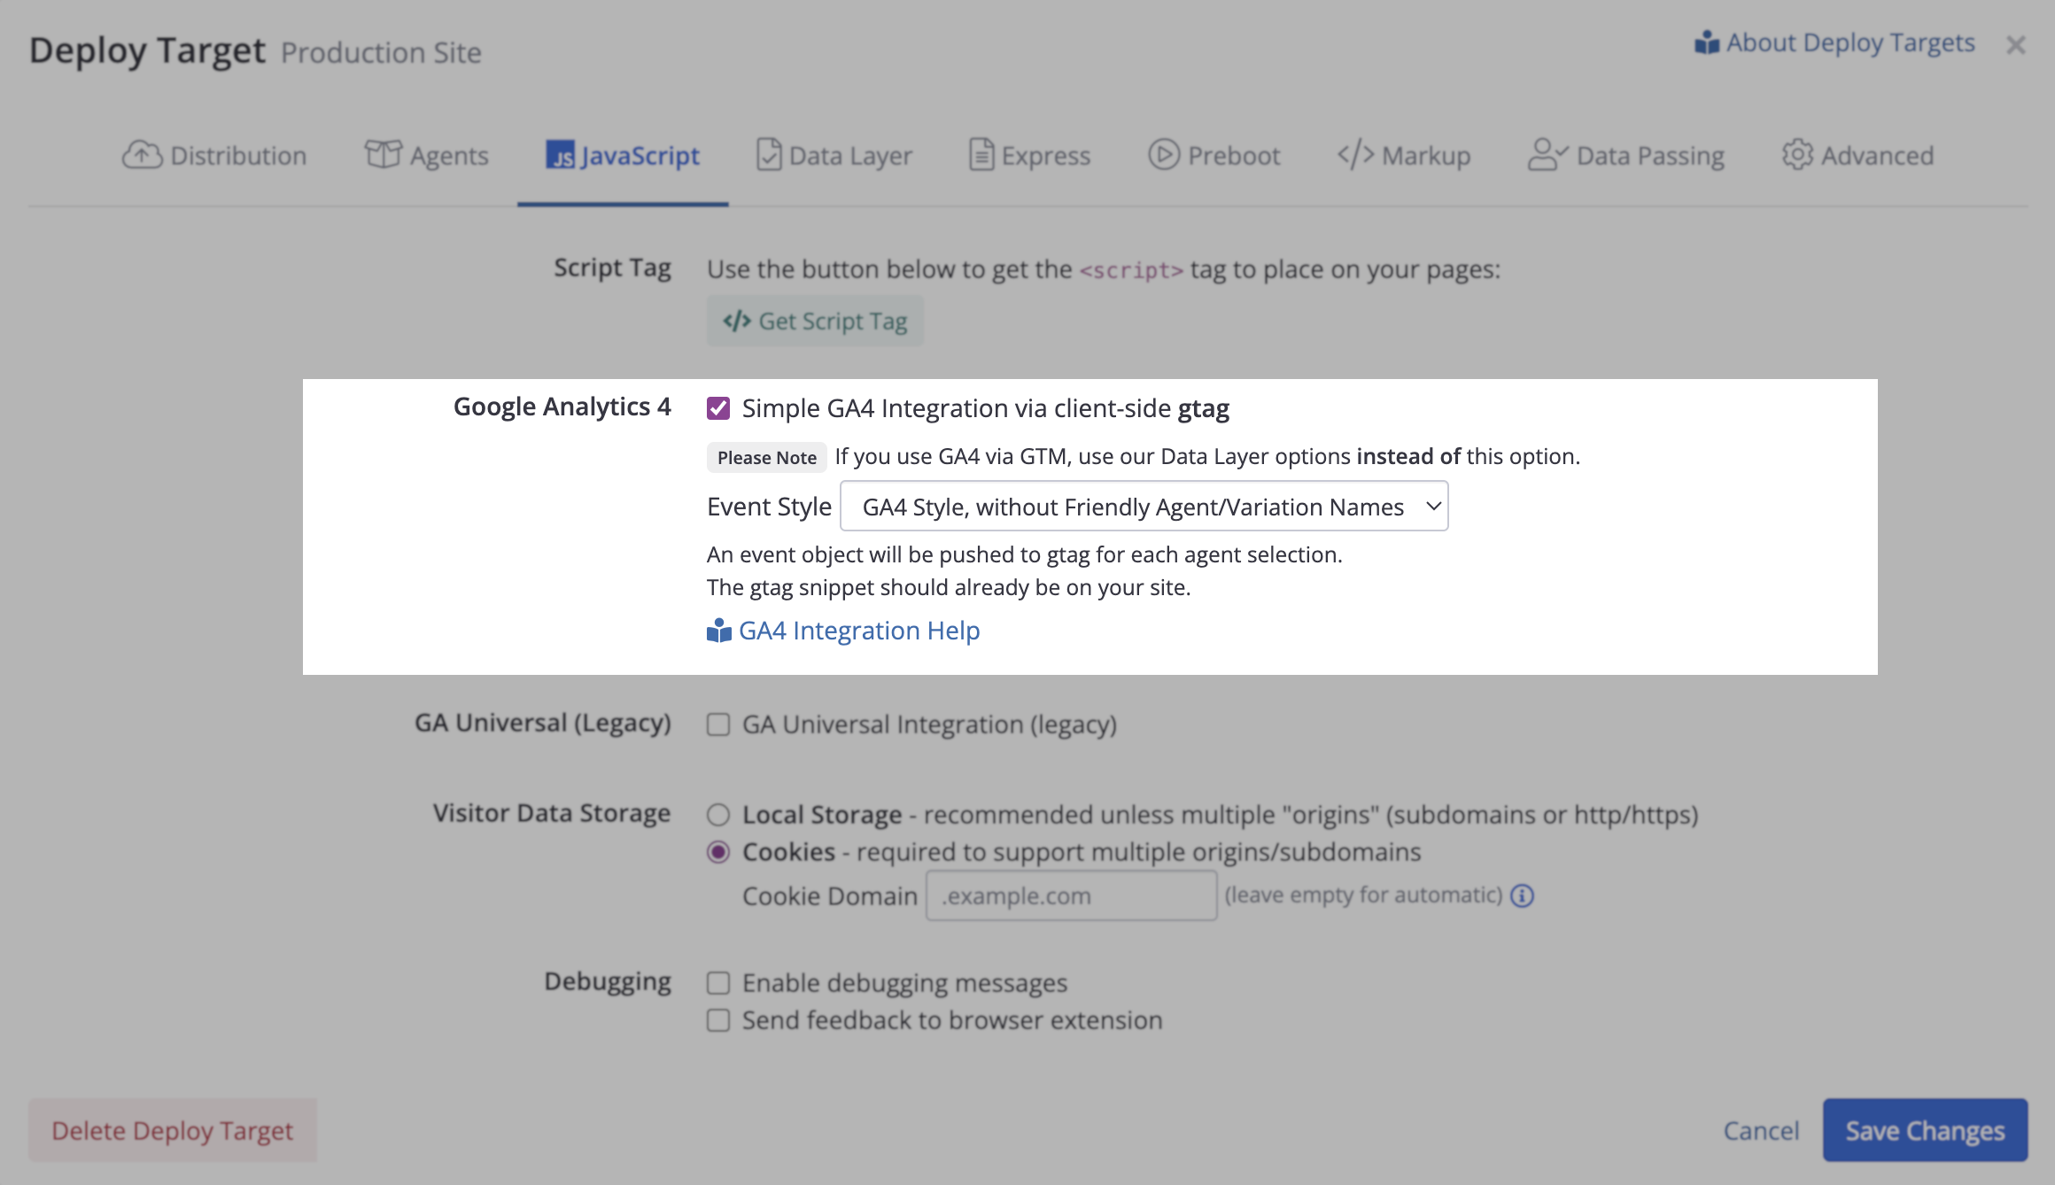This screenshot has height=1185, width=2055.
Task: Enable GA Universal Integration (legacy) checkbox
Action: point(718,724)
